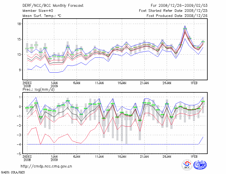
Task: Select 21JAN marker under precipitation chart
Action: coord(144,156)
